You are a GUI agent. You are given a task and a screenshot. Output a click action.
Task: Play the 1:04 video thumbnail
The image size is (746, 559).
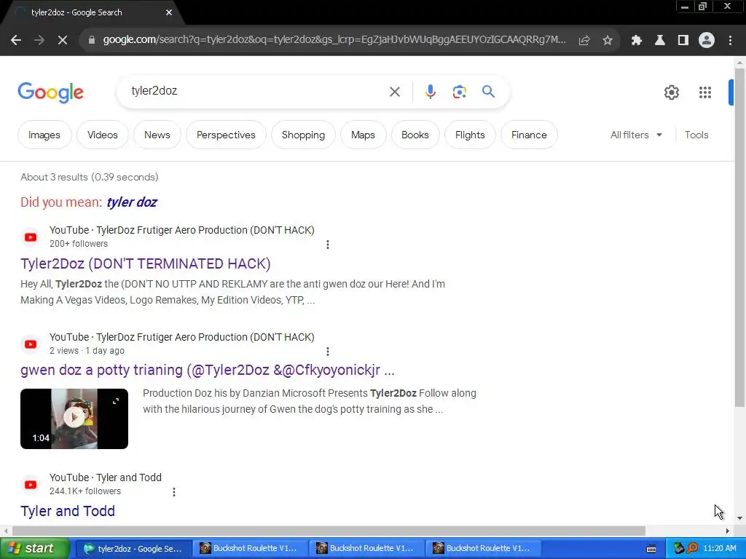coord(74,419)
